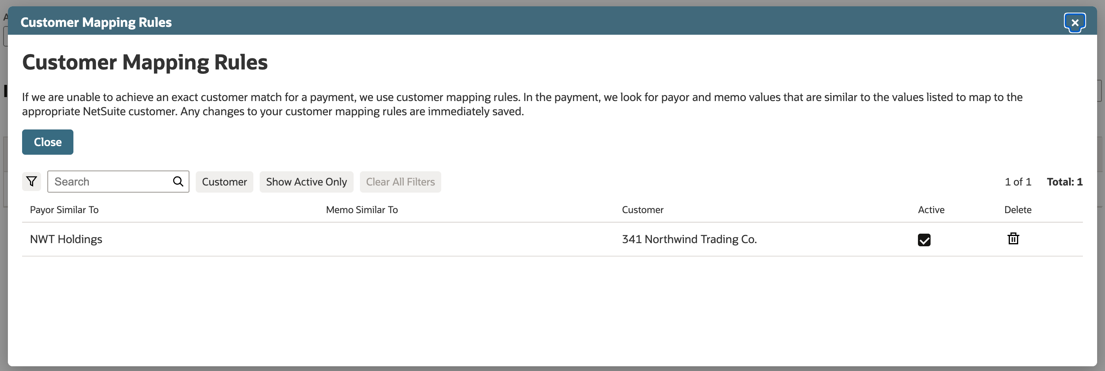Viewport: 1105px width, 371px height.
Task: Click the 1 of 1 pagination text
Action: coord(1017,182)
